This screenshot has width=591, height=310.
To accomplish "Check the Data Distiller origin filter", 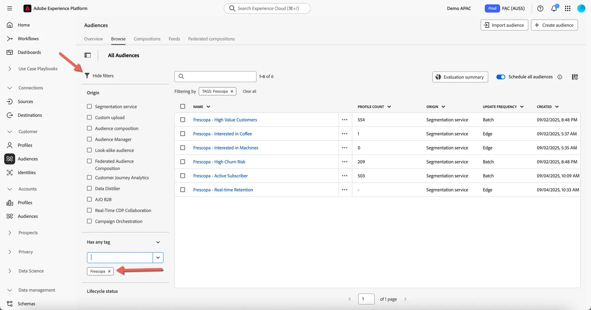I will 89,188.
